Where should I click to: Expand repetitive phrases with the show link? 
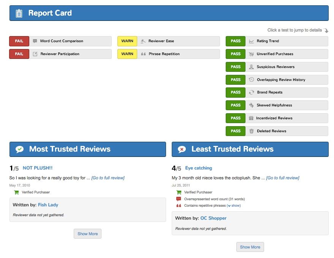(234, 206)
